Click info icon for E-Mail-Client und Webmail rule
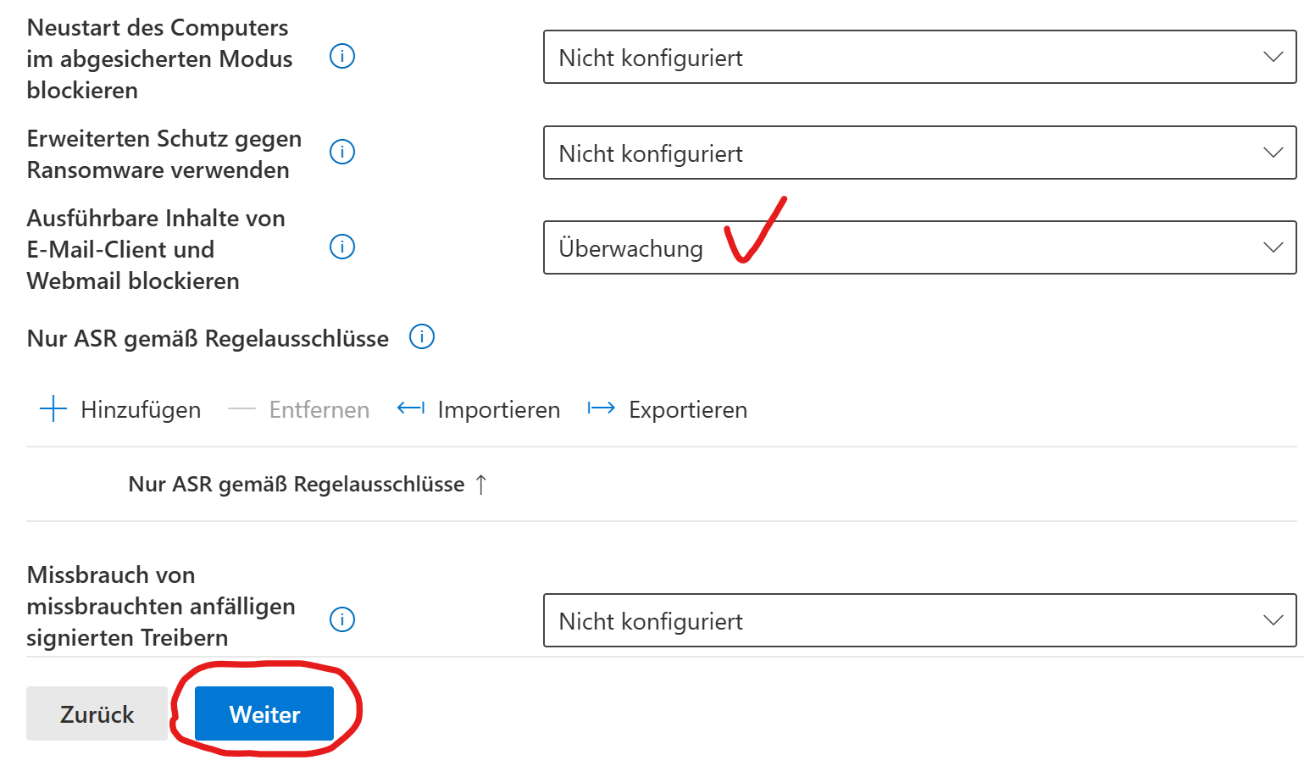This screenshot has width=1304, height=766. click(x=341, y=247)
